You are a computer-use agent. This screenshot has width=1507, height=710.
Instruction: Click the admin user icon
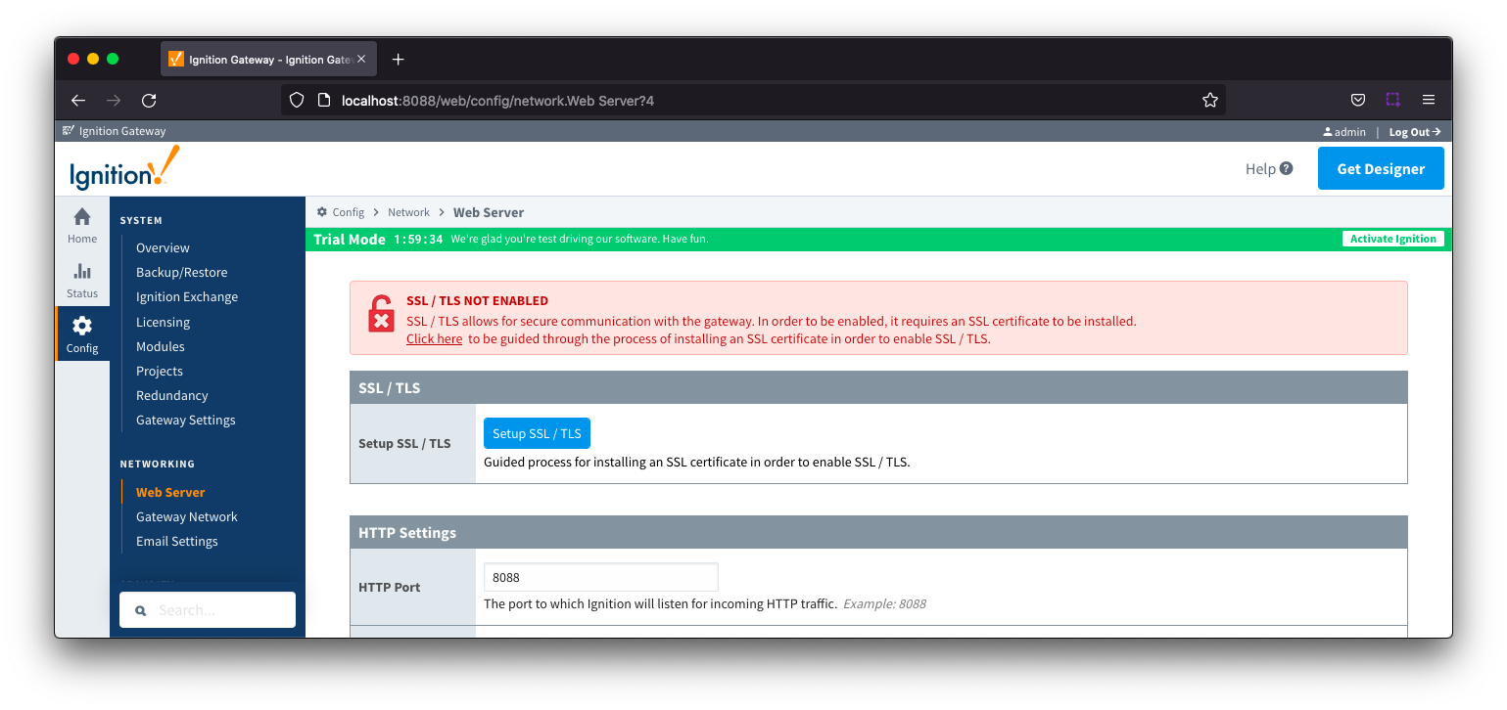(x=1328, y=131)
